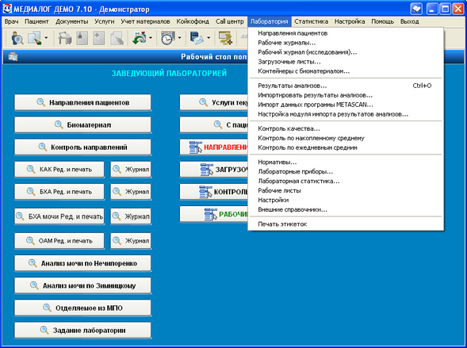Click the greyed patient card toolbar icon
467x348 pixels.
82,38
